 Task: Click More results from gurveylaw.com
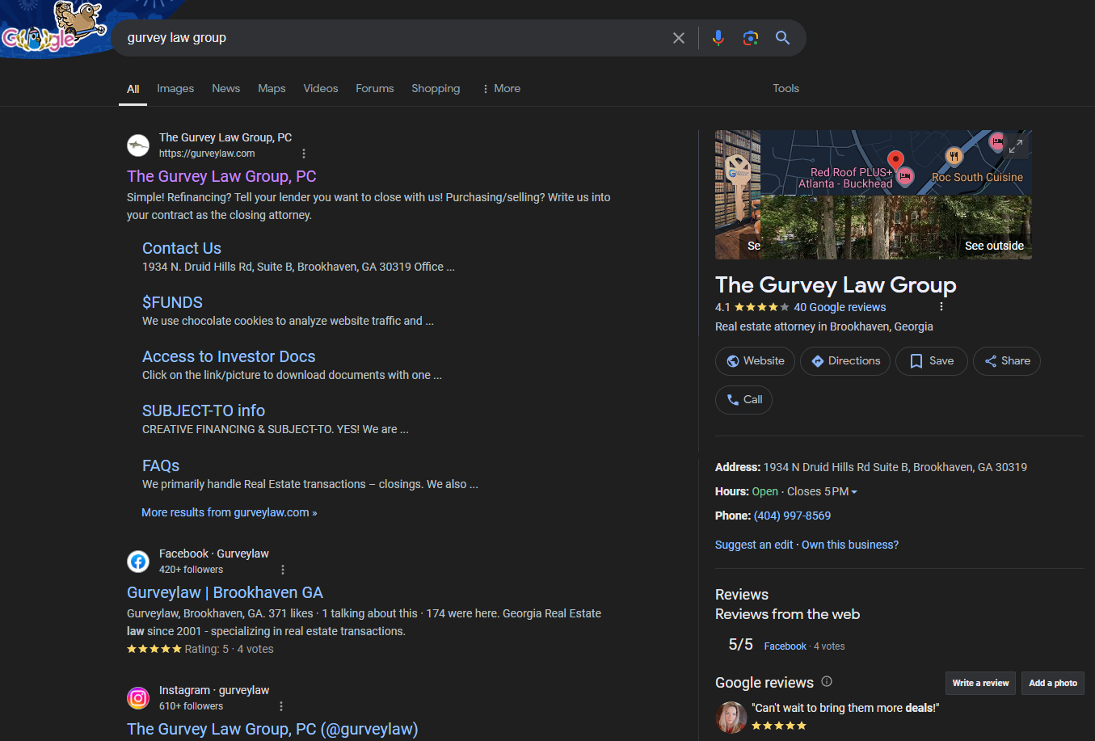[x=230, y=512]
